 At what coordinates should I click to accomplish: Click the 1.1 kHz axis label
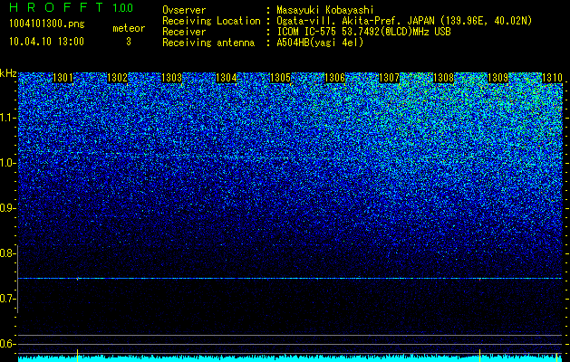pos(7,118)
